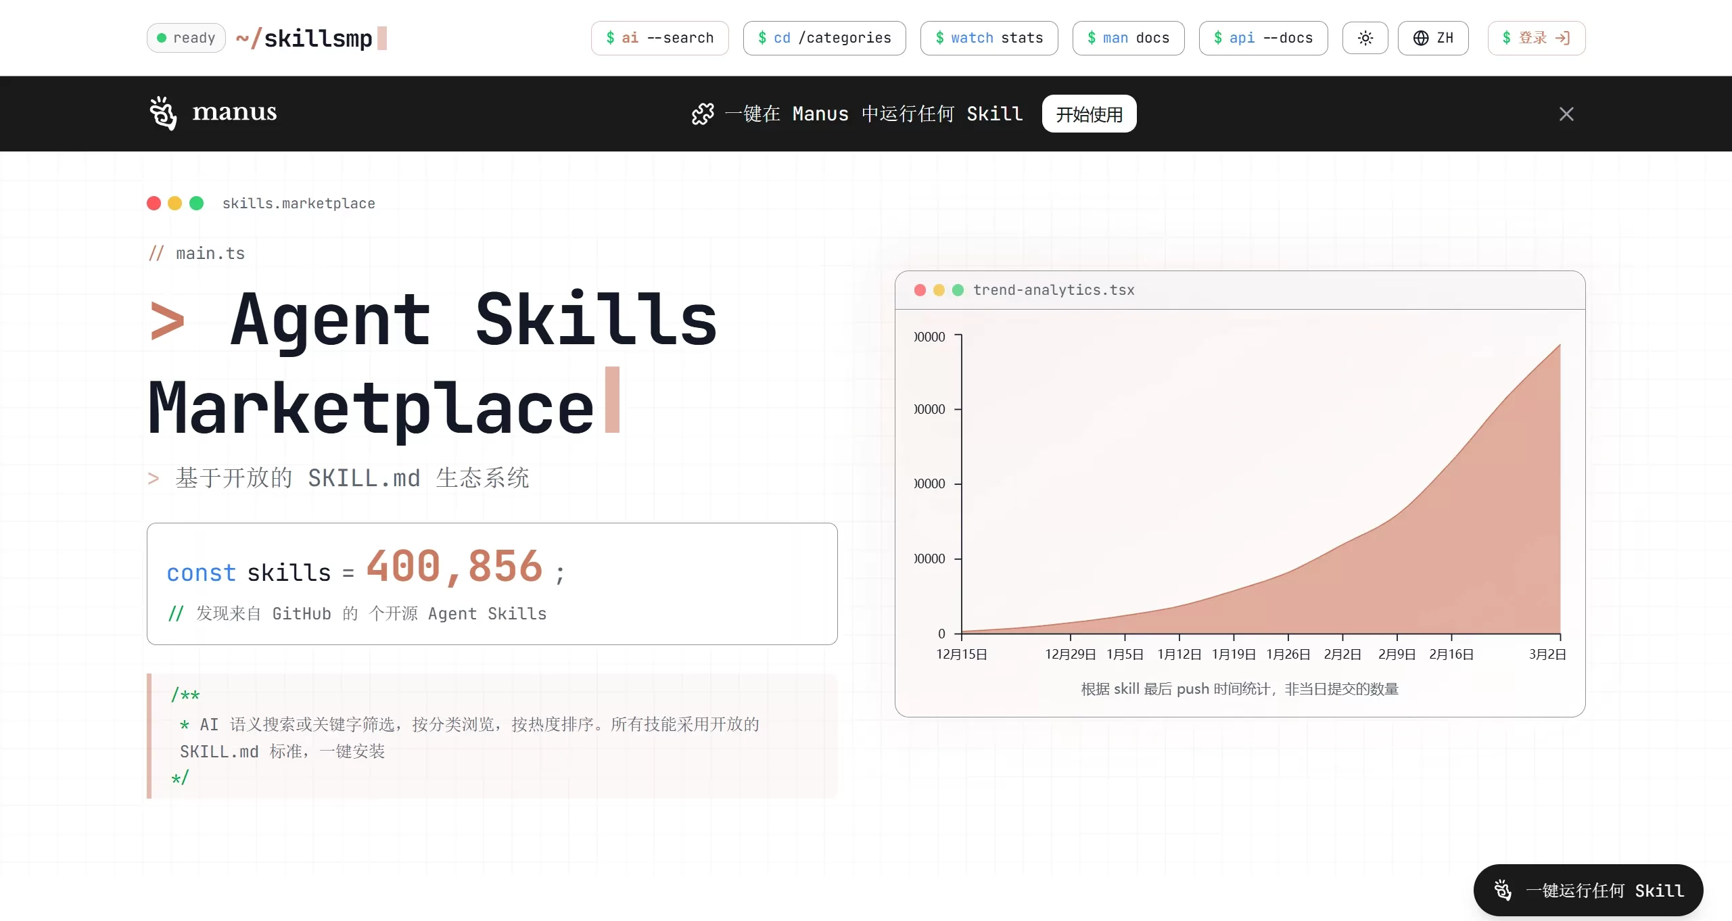Click the manus paw logo in banner
Screen dimensions: 1732x921
click(162, 113)
